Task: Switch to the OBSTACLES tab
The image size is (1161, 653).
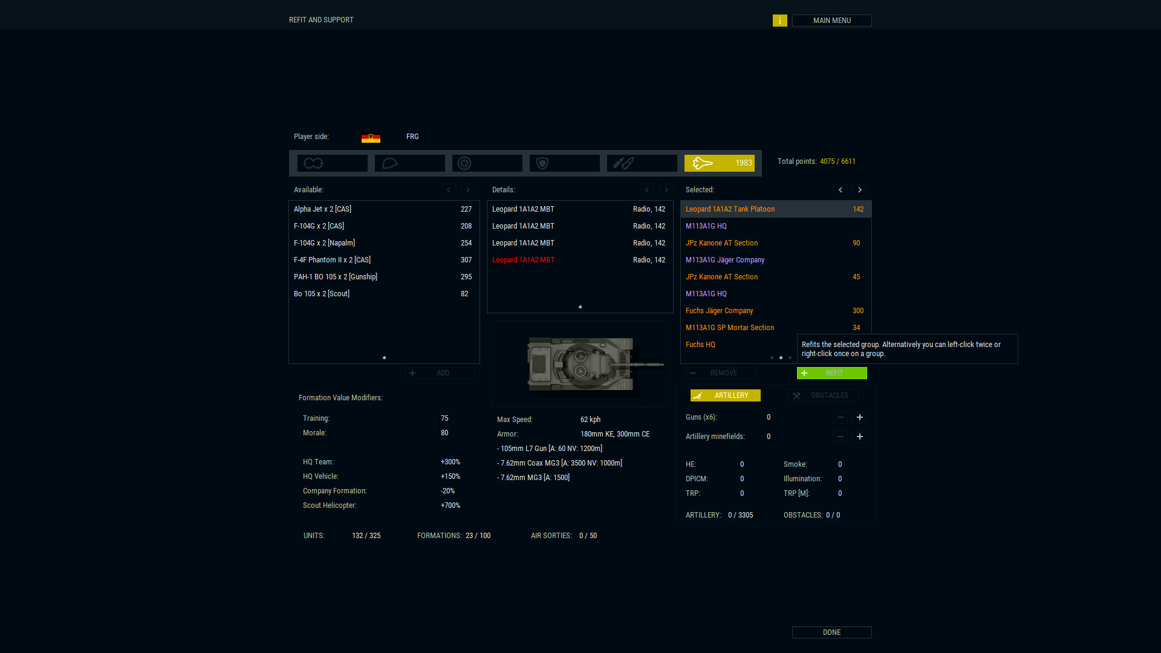Action: click(x=824, y=395)
